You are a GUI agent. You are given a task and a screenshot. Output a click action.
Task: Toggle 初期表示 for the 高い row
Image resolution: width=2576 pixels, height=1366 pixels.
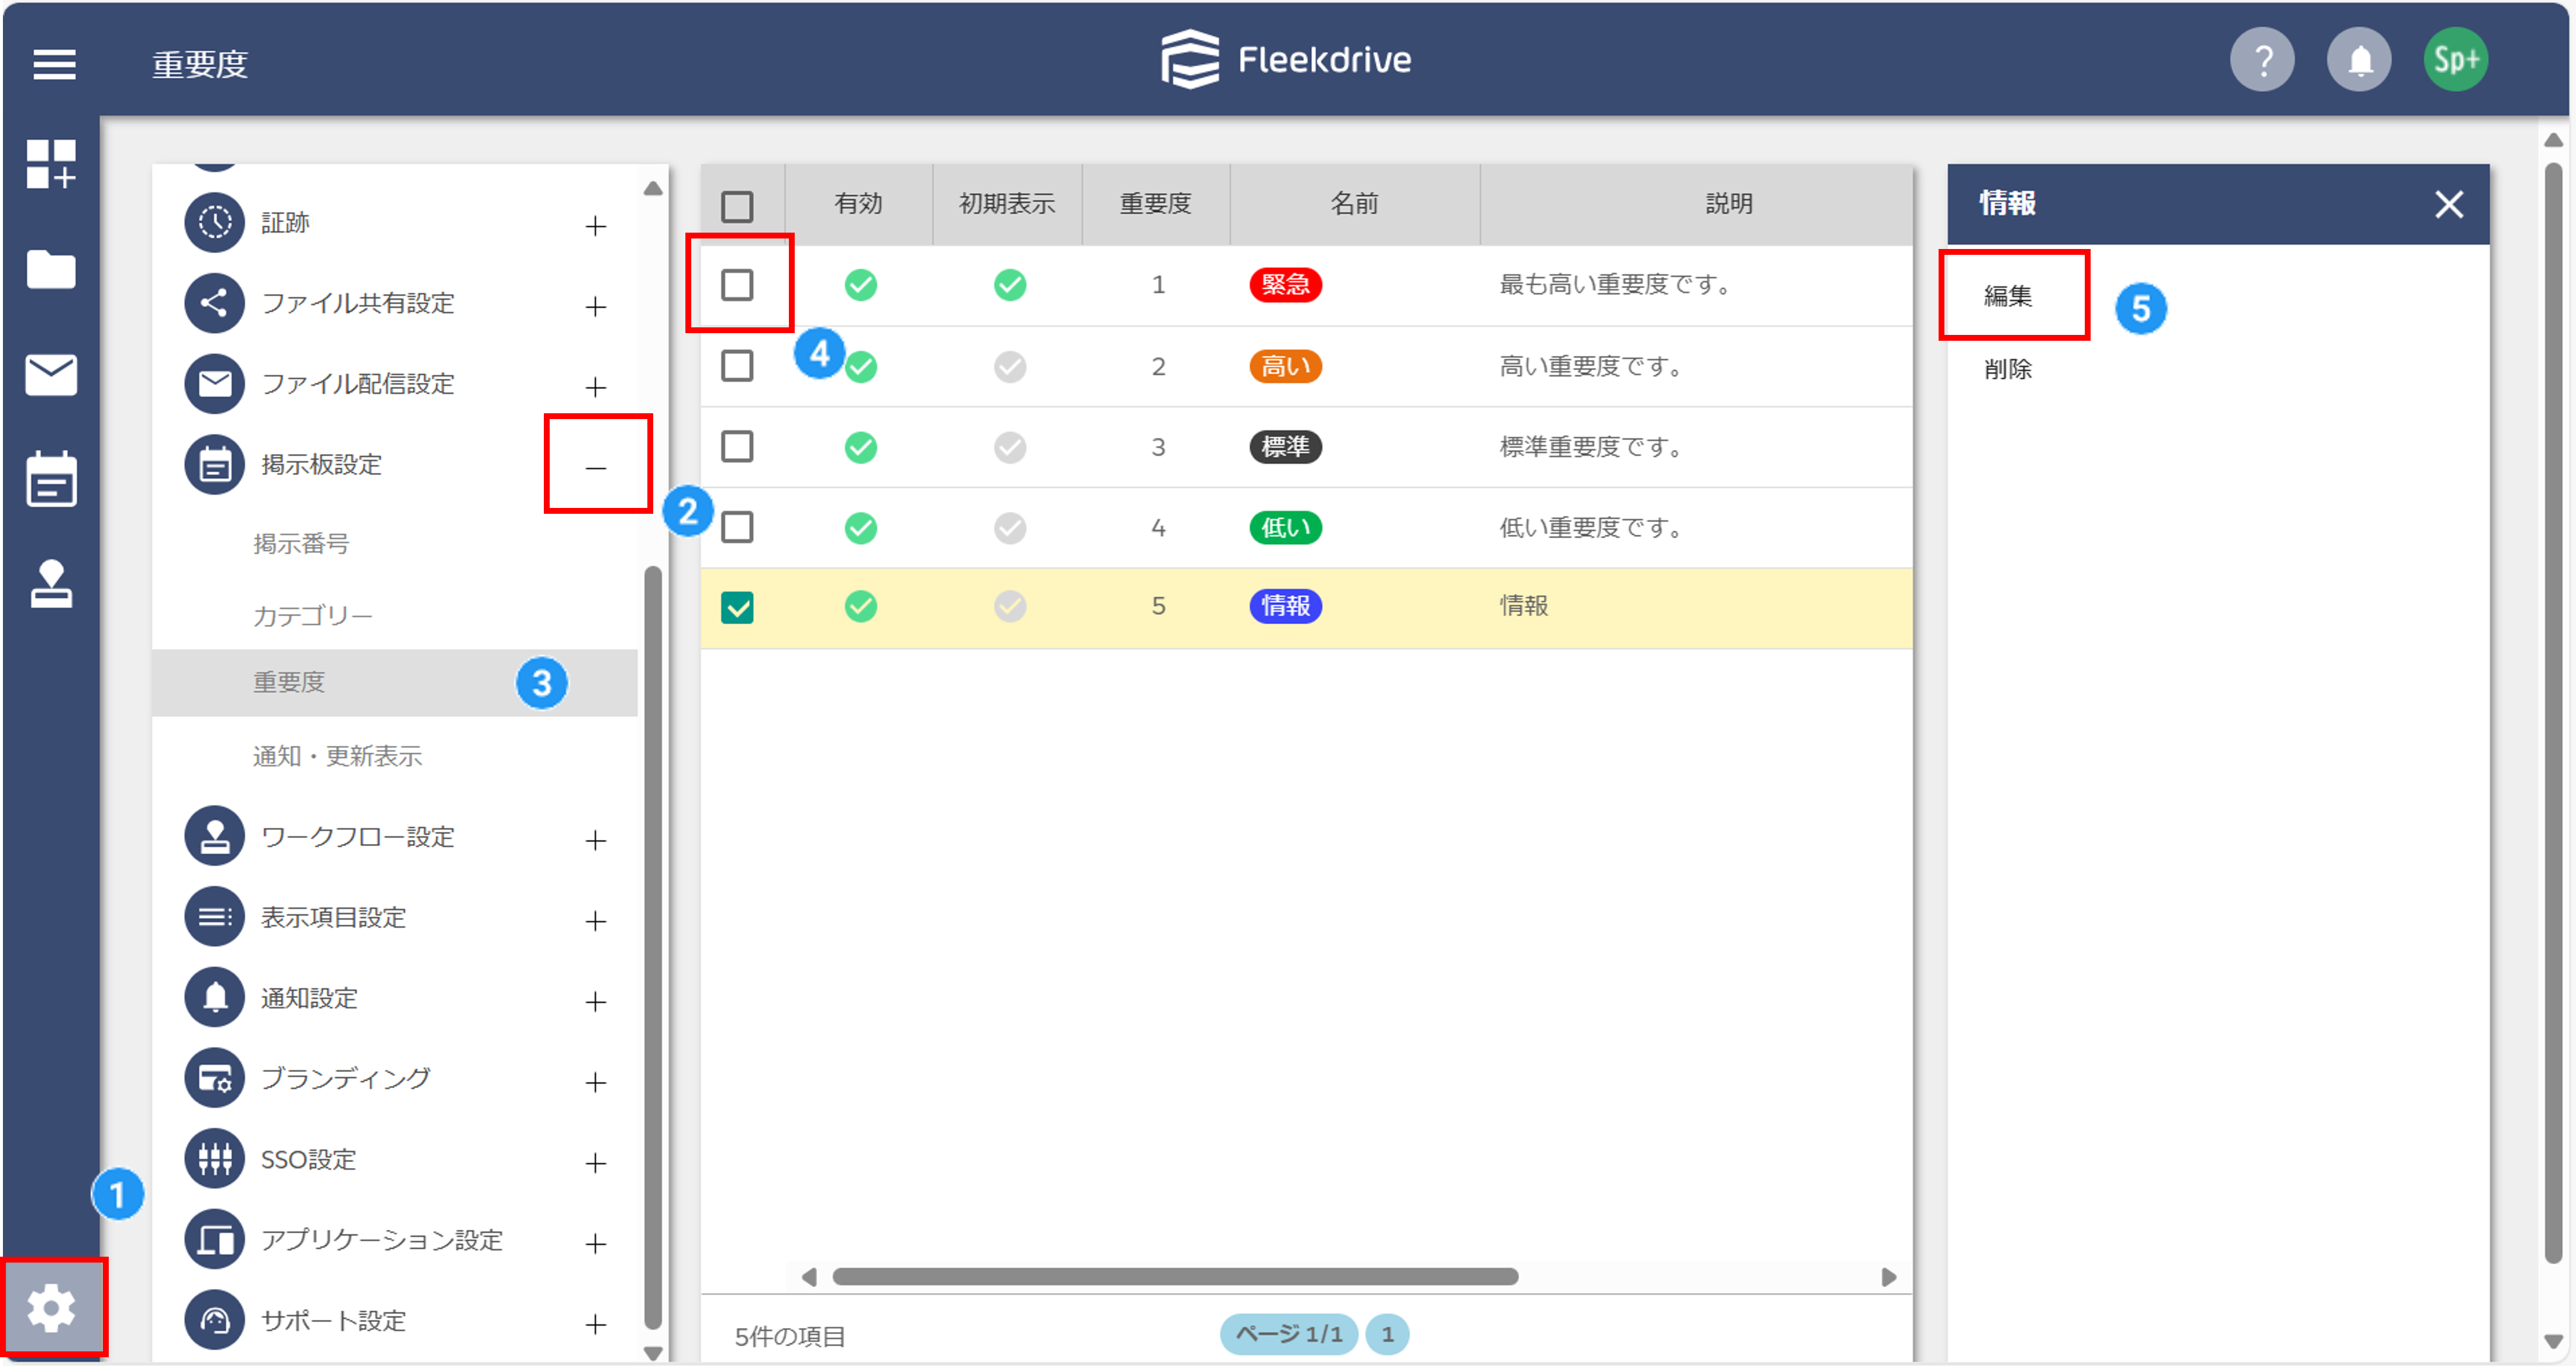pos(1009,366)
